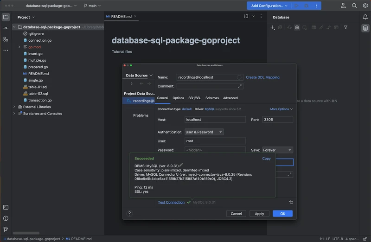The width and height of the screenshot is (371, 242).
Task: Click the Notifications bell icon
Action: point(365,17)
